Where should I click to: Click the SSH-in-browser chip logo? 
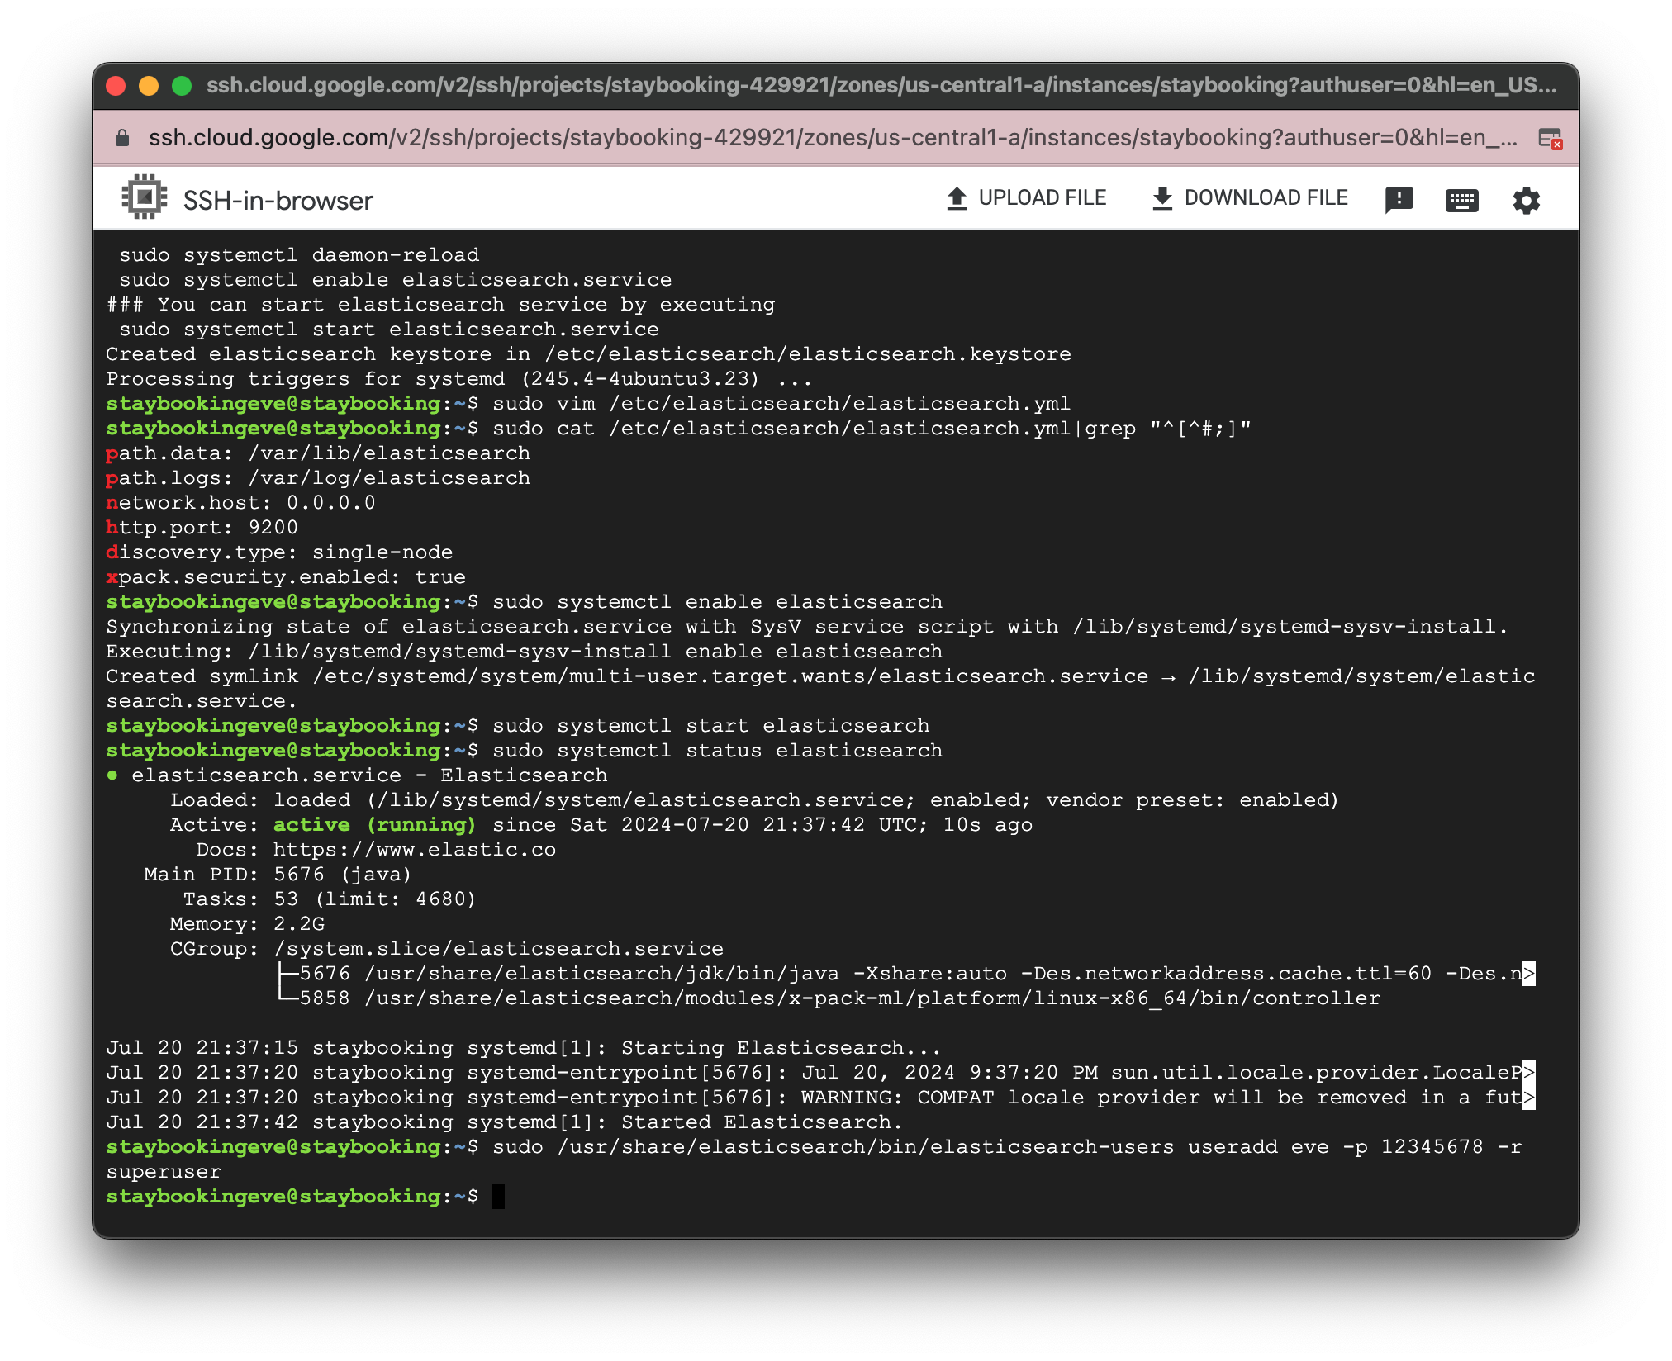(x=145, y=197)
